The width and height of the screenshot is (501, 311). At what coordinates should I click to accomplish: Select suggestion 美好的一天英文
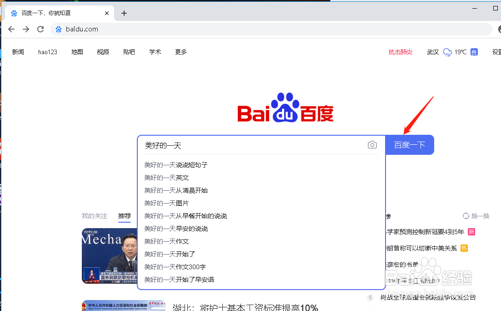[x=166, y=178]
